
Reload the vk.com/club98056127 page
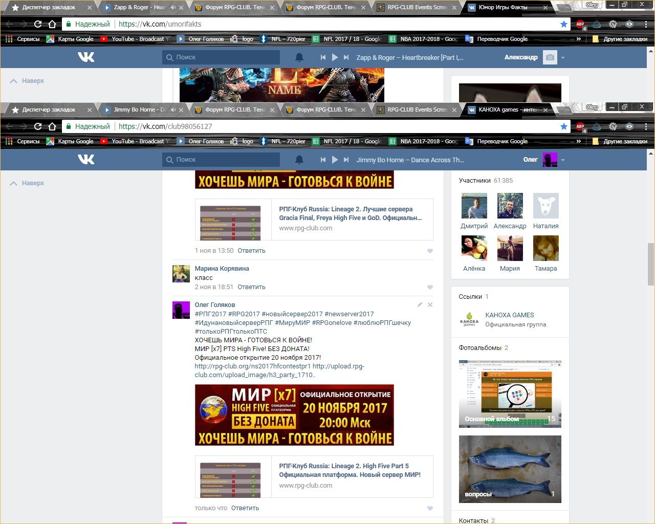click(x=37, y=126)
